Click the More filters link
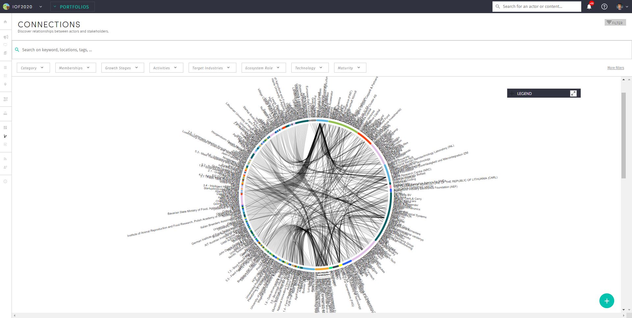This screenshot has width=632, height=318. tap(616, 68)
